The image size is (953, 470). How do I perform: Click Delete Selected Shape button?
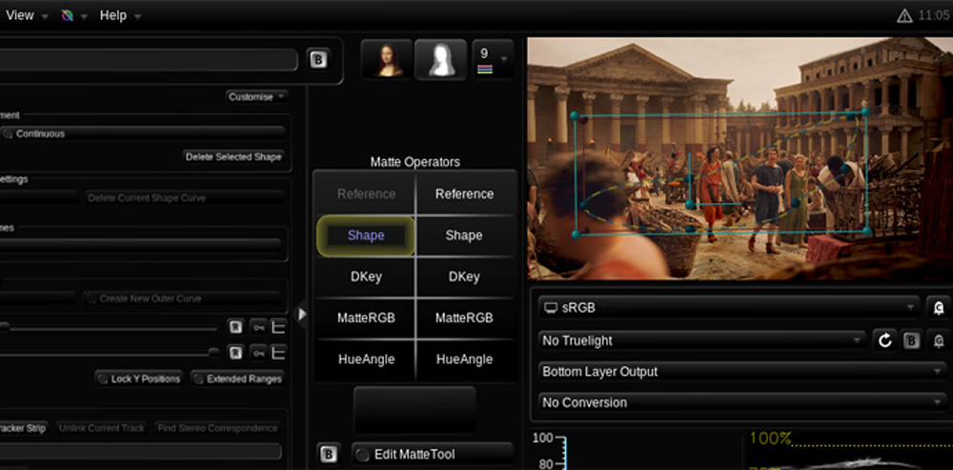[x=234, y=157]
